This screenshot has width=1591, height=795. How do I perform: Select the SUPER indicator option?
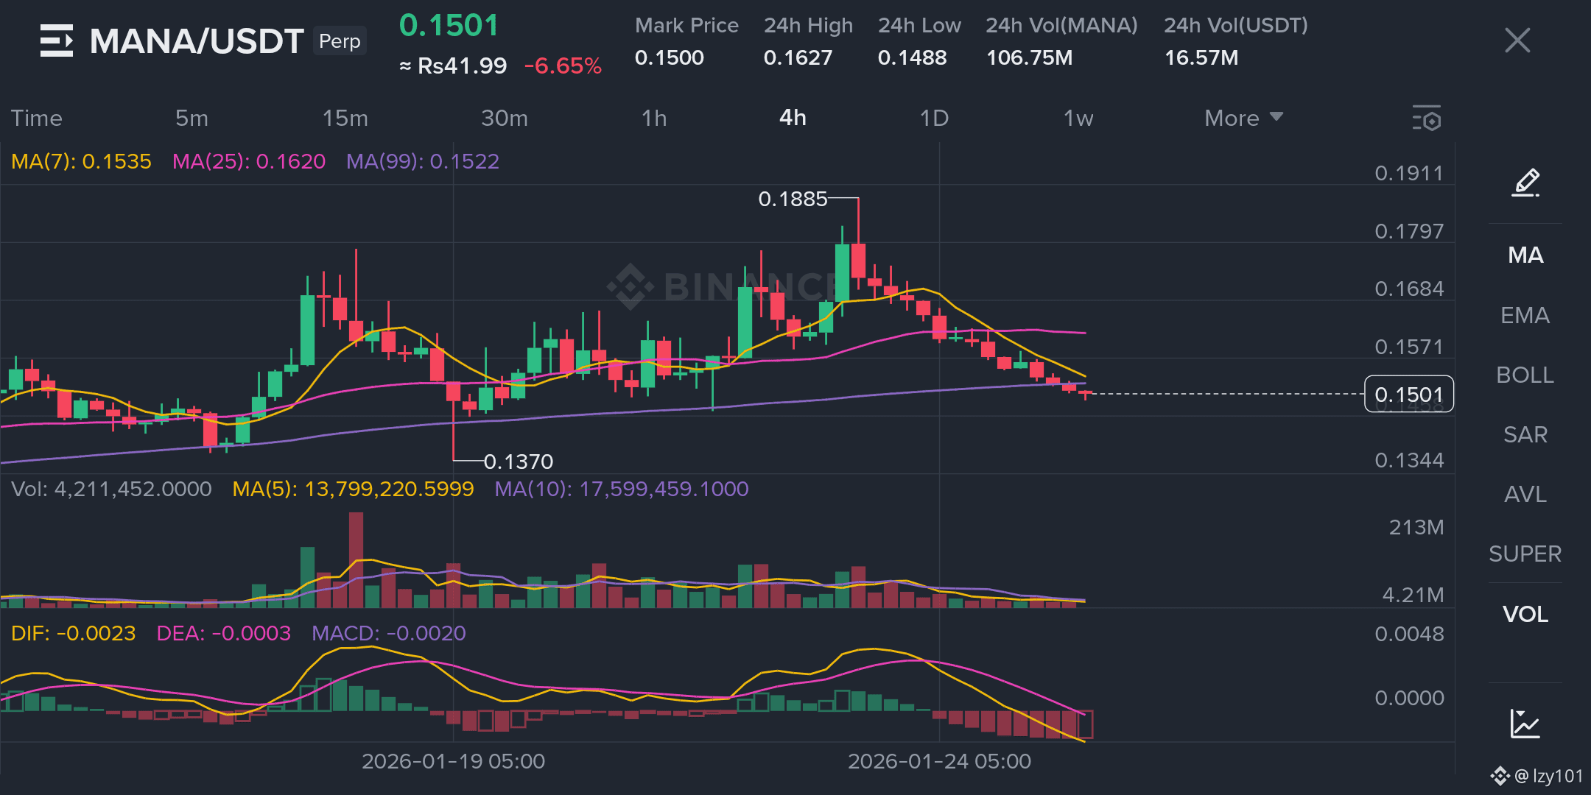click(x=1524, y=554)
